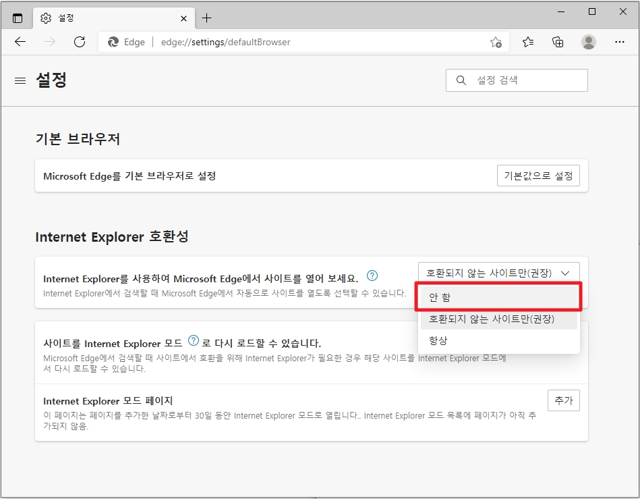Image resolution: width=640 pixels, height=499 pixels.
Task: Minimize the Edge window
Action: point(561,12)
